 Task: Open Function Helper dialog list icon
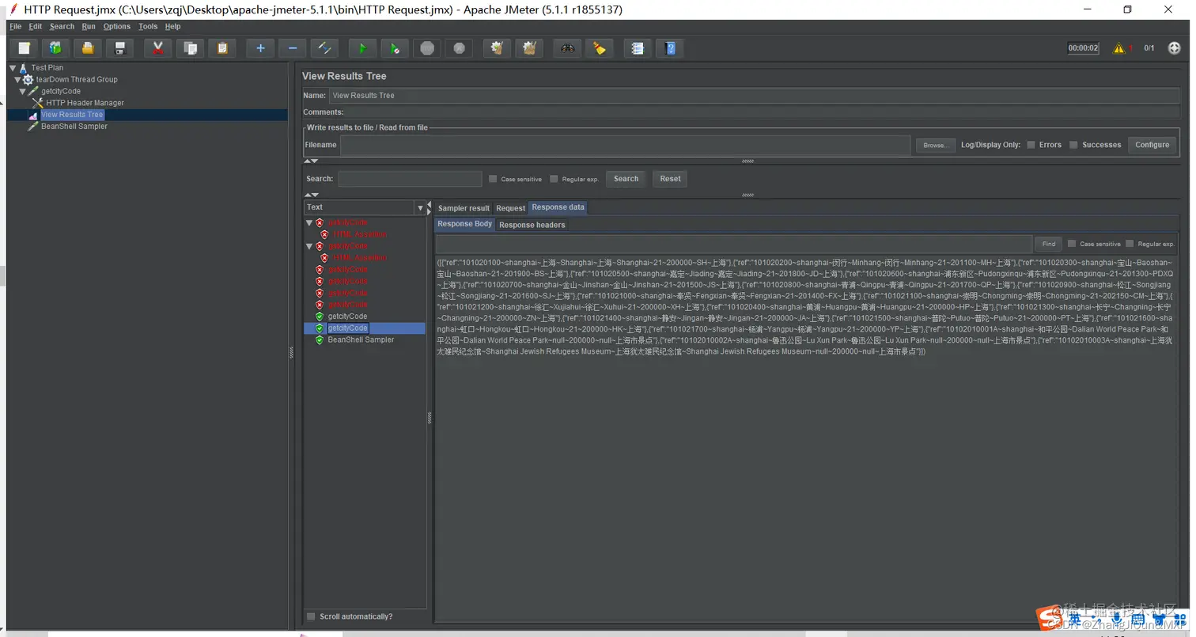[x=638, y=48]
